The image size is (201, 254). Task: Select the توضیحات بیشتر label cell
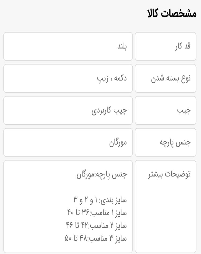(166, 206)
